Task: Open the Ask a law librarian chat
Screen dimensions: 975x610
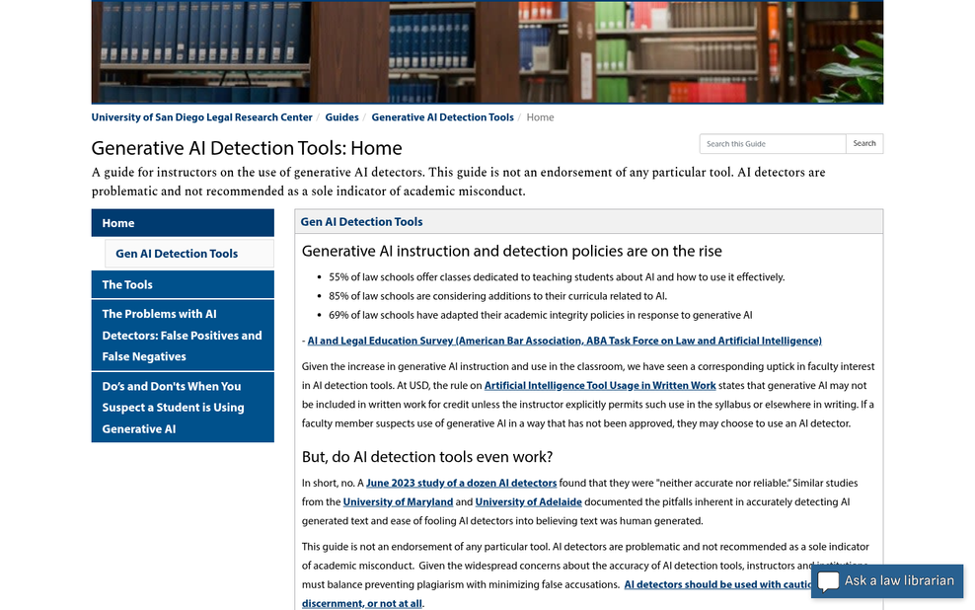Action: [x=887, y=581]
